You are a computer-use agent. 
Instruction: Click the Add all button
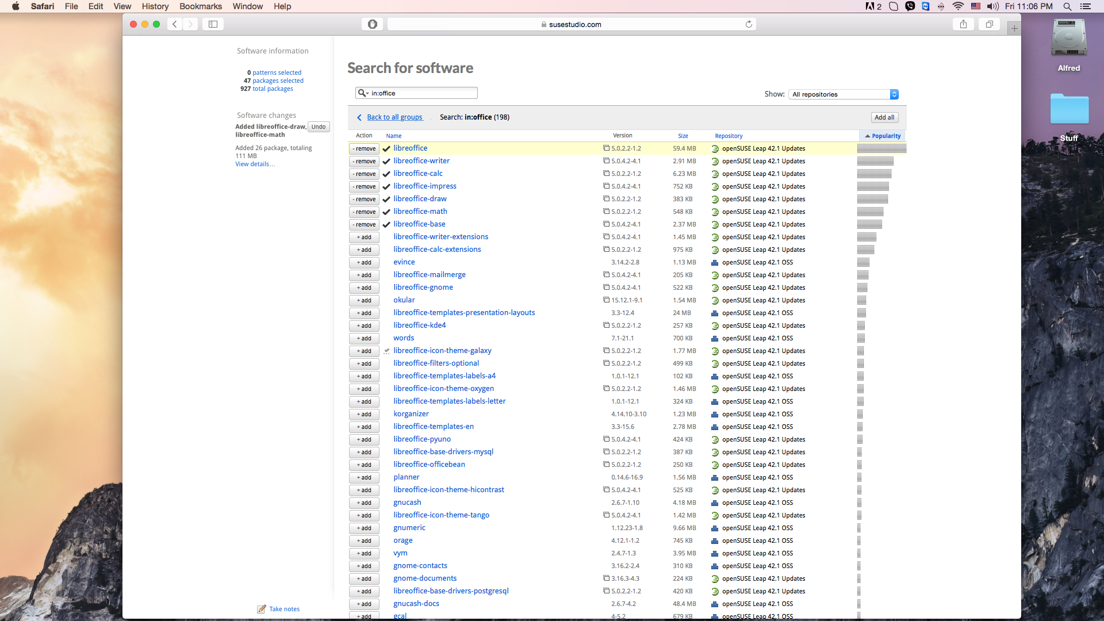click(x=884, y=117)
